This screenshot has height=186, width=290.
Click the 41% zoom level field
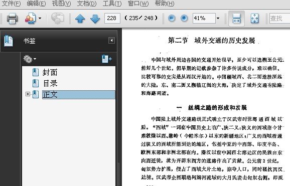[x=204, y=18]
